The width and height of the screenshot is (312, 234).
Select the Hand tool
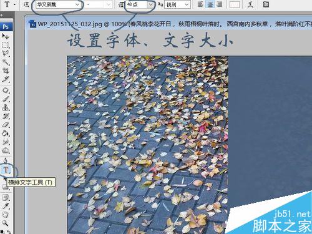[6, 215]
